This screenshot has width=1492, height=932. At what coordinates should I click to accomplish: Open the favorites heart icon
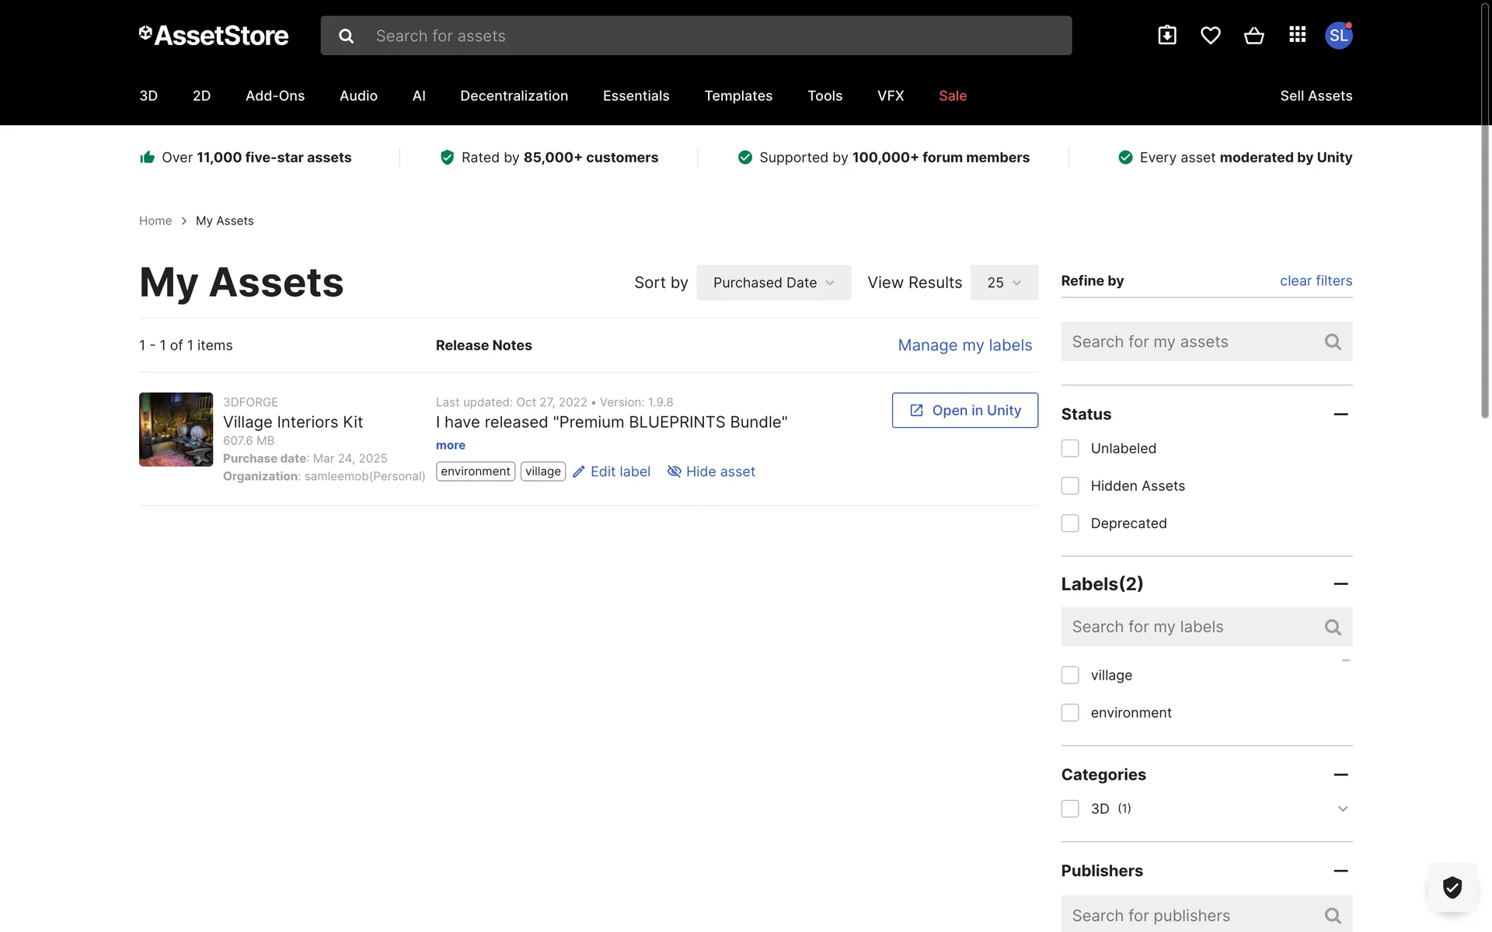click(x=1210, y=36)
